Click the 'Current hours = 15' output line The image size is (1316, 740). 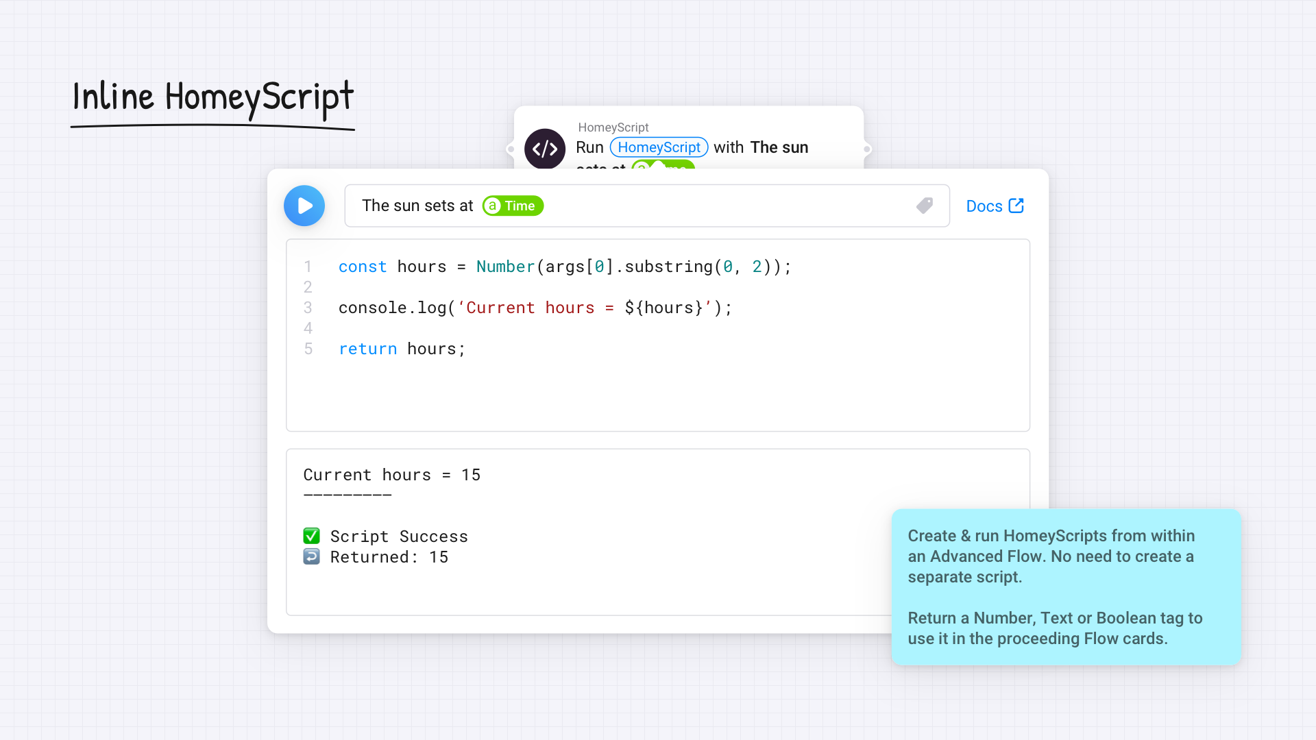click(392, 475)
